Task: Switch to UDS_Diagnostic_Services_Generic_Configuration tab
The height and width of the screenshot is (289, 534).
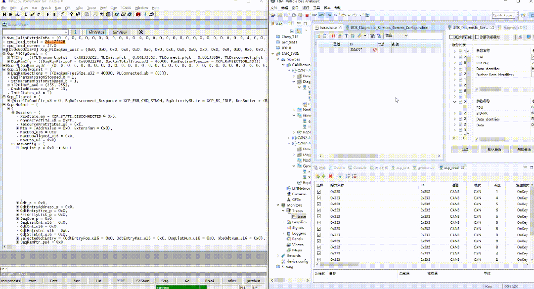Action: click(x=389, y=28)
